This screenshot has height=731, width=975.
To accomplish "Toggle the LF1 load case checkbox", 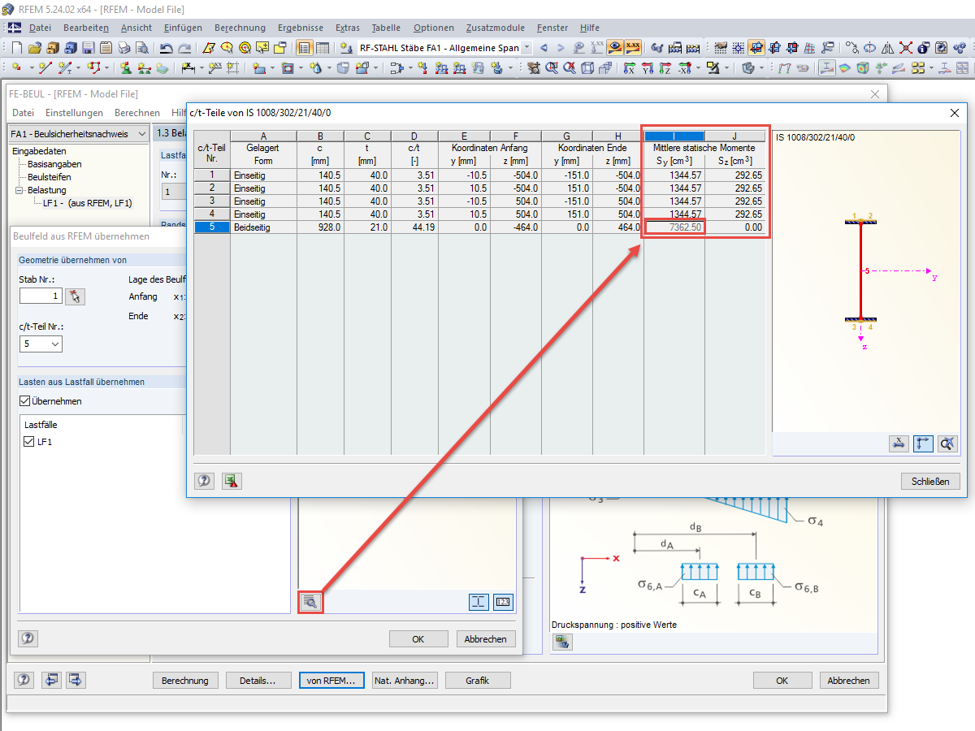I will [30, 442].
